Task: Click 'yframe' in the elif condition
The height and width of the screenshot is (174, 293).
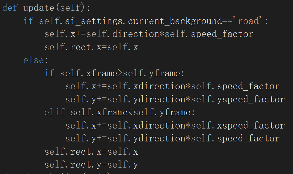Action: click(175, 112)
